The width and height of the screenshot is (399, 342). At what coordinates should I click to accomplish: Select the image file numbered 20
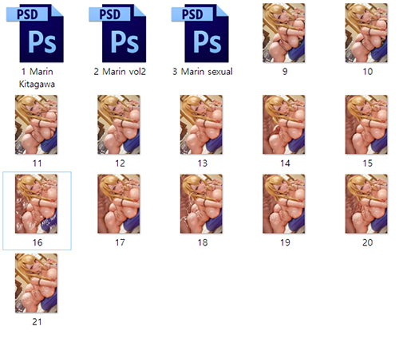366,204
